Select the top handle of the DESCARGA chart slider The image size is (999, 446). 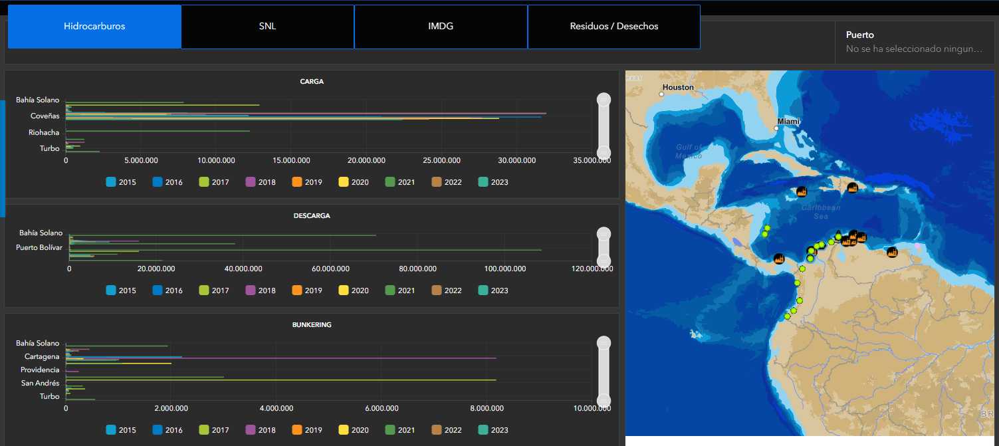[x=604, y=234]
